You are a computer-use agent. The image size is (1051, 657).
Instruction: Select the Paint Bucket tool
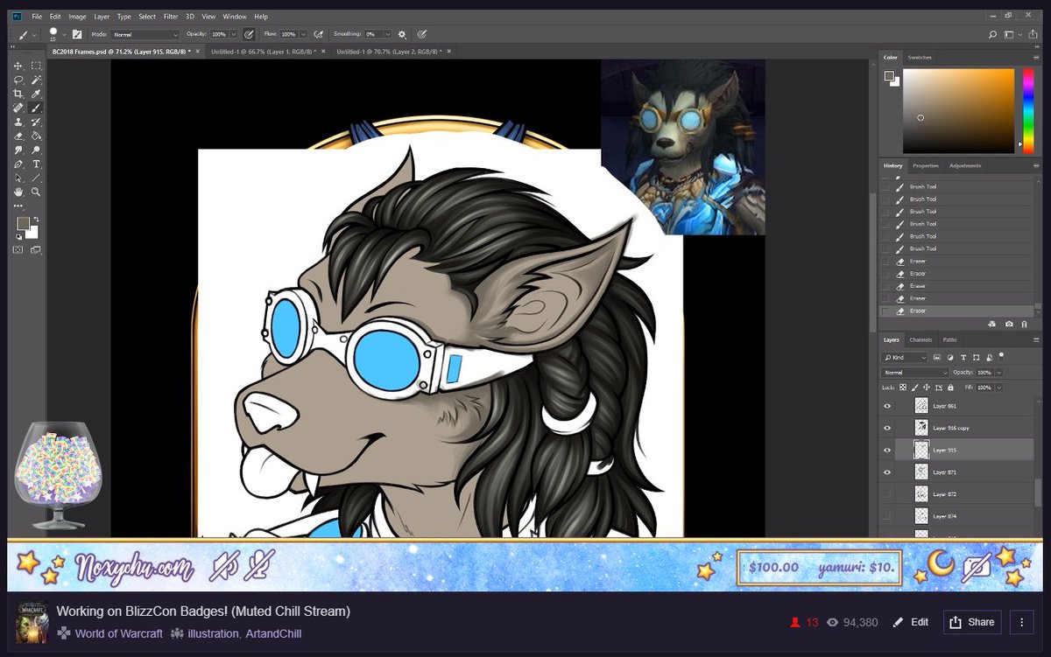tap(36, 136)
